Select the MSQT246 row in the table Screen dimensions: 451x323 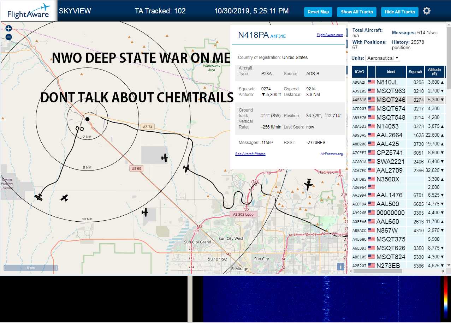tap(399, 100)
